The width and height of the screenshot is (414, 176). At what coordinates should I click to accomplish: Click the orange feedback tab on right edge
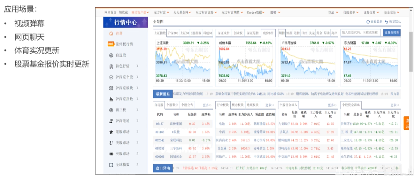tap(406, 123)
